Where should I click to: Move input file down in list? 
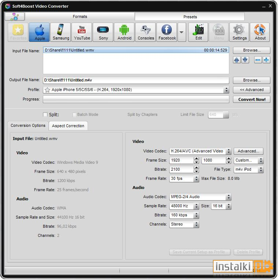245,60
